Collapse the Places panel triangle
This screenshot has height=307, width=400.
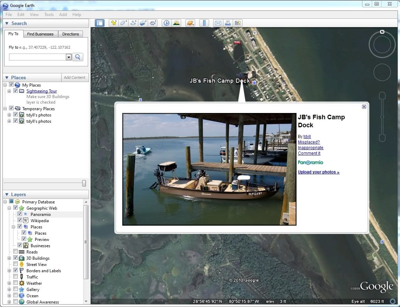[x=7, y=78]
